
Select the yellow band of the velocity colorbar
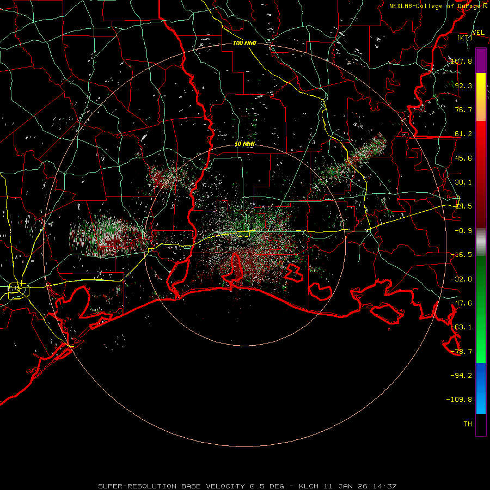481,97
